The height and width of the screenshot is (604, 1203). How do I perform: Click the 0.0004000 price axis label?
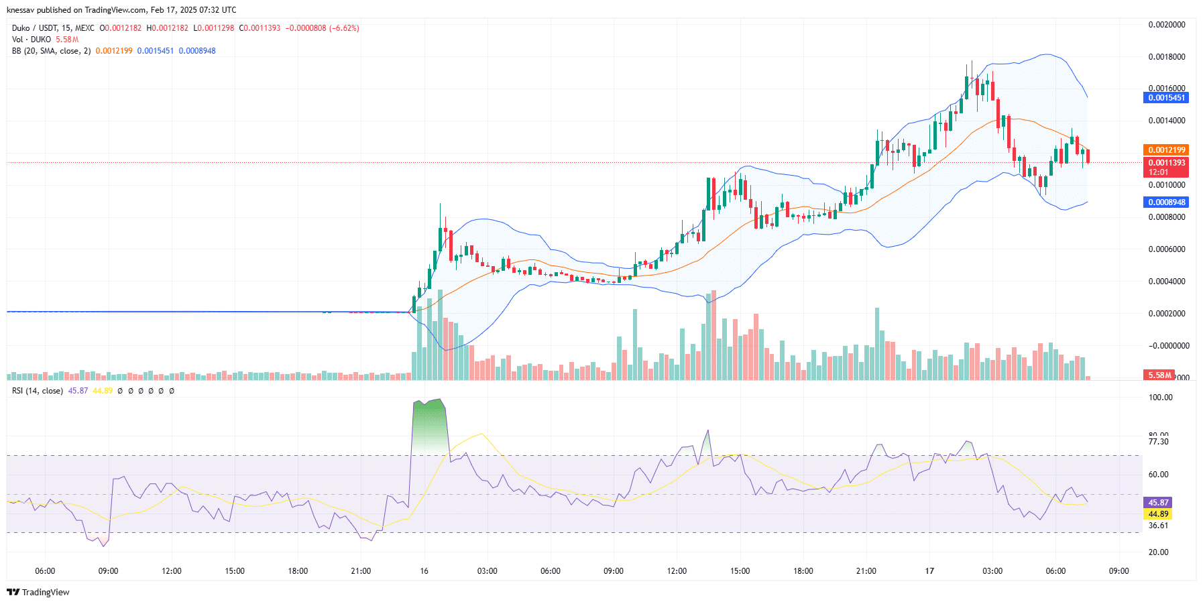click(1167, 282)
